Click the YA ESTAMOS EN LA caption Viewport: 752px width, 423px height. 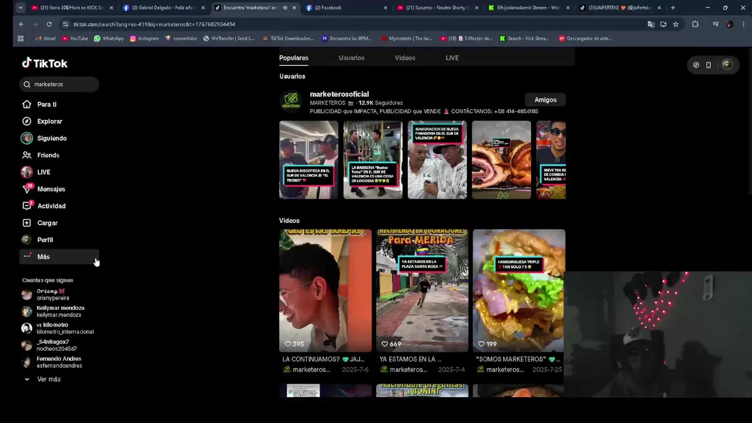click(410, 360)
